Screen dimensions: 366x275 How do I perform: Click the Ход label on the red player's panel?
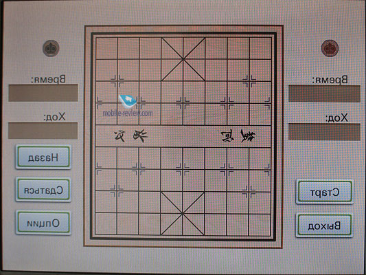click(x=336, y=118)
